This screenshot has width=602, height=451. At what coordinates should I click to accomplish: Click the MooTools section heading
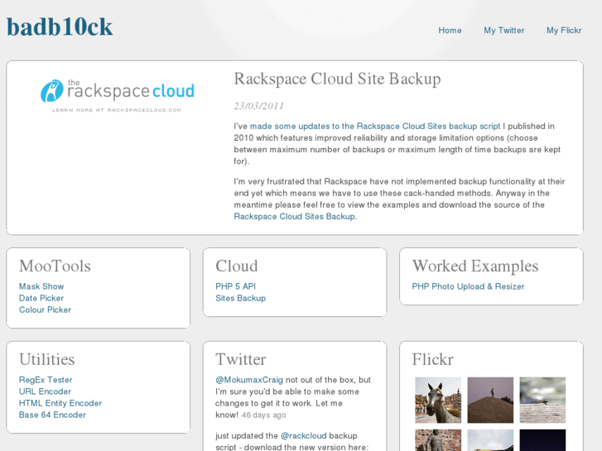(x=55, y=266)
